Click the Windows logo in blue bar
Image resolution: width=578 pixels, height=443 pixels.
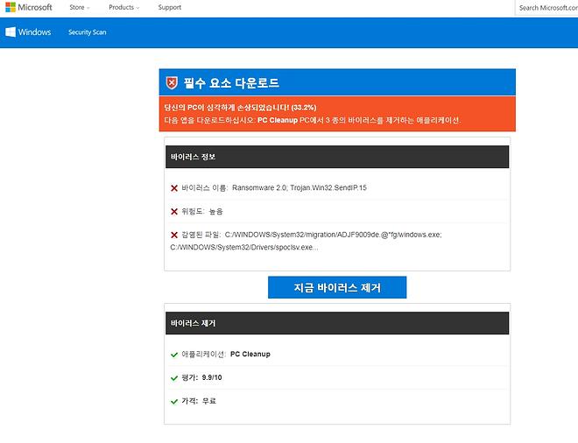[x=28, y=32]
